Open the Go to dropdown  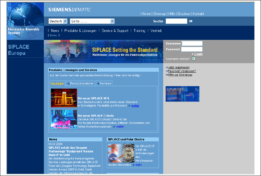point(92,21)
